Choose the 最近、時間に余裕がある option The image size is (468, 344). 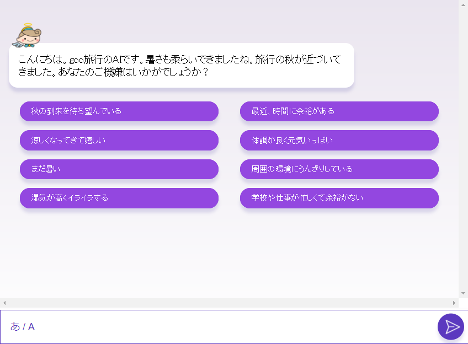[339, 111]
